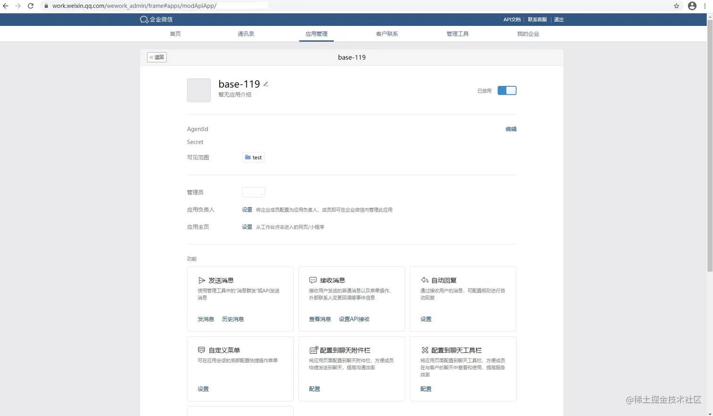Click the pencil icon to edit app name
This screenshot has height=416, width=713.
265,83
